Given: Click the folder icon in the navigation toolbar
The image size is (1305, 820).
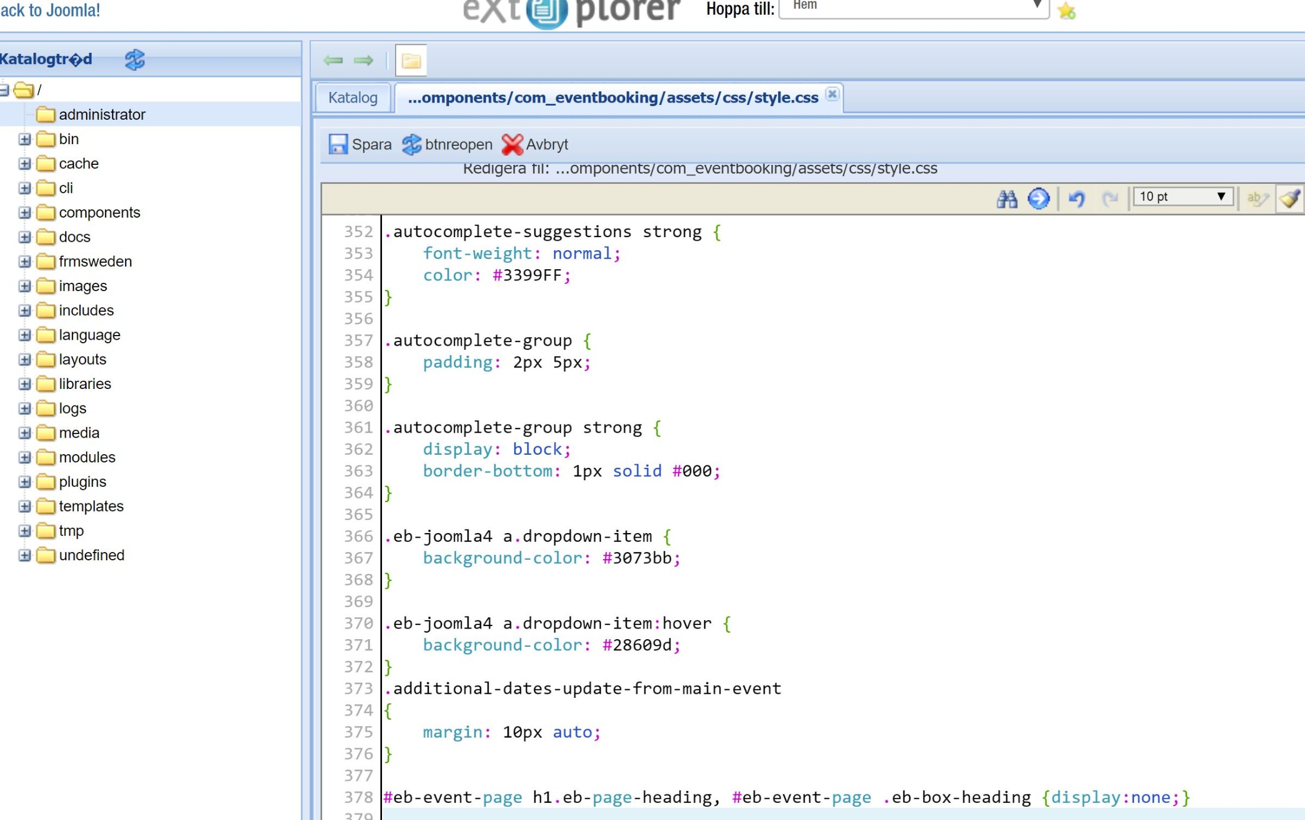Looking at the screenshot, I should (411, 60).
